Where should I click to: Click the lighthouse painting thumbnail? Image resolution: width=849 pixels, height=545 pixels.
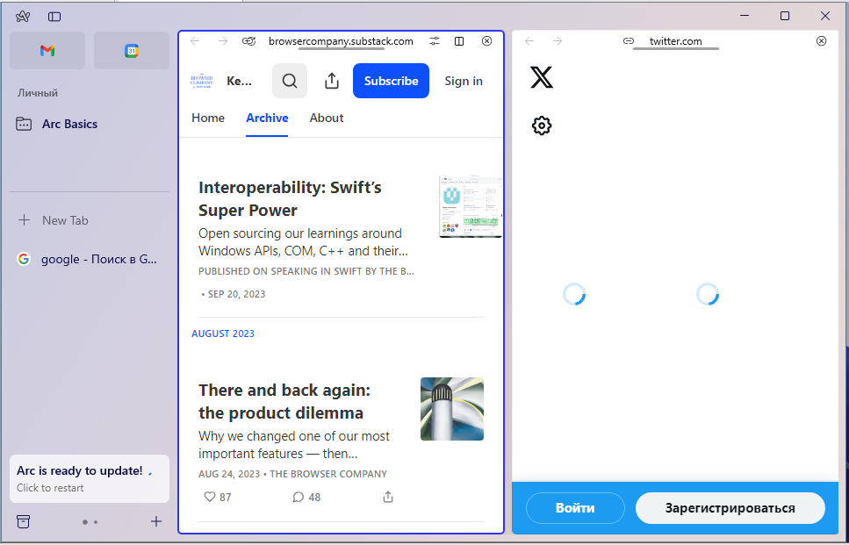tap(452, 409)
